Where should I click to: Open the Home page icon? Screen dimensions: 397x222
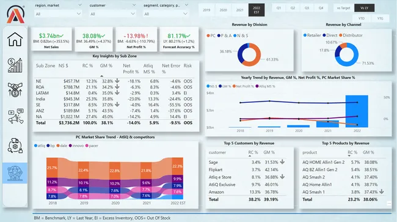tap(15, 39)
